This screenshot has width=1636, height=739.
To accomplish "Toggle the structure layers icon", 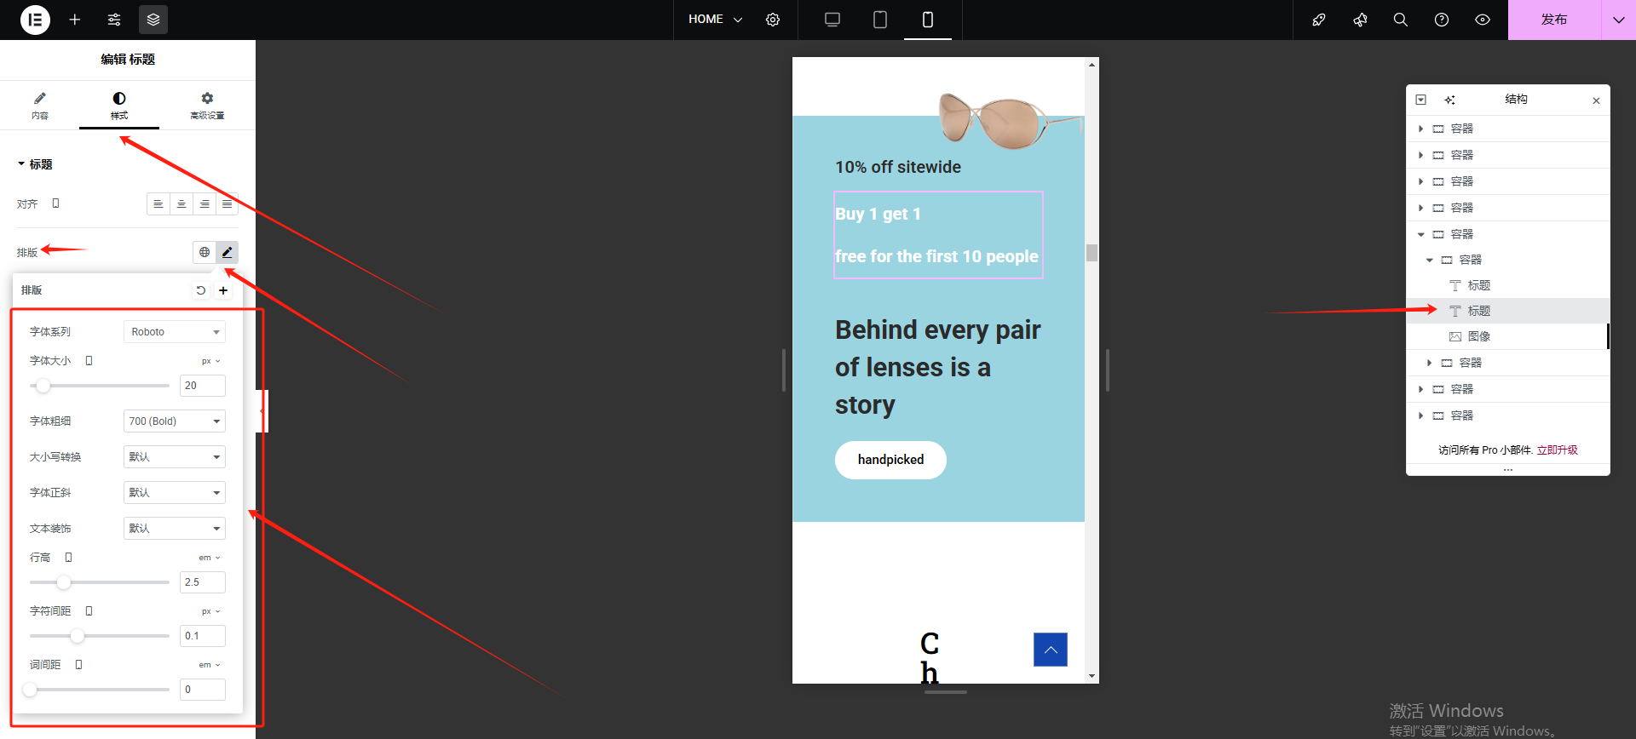I will [x=153, y=20].
